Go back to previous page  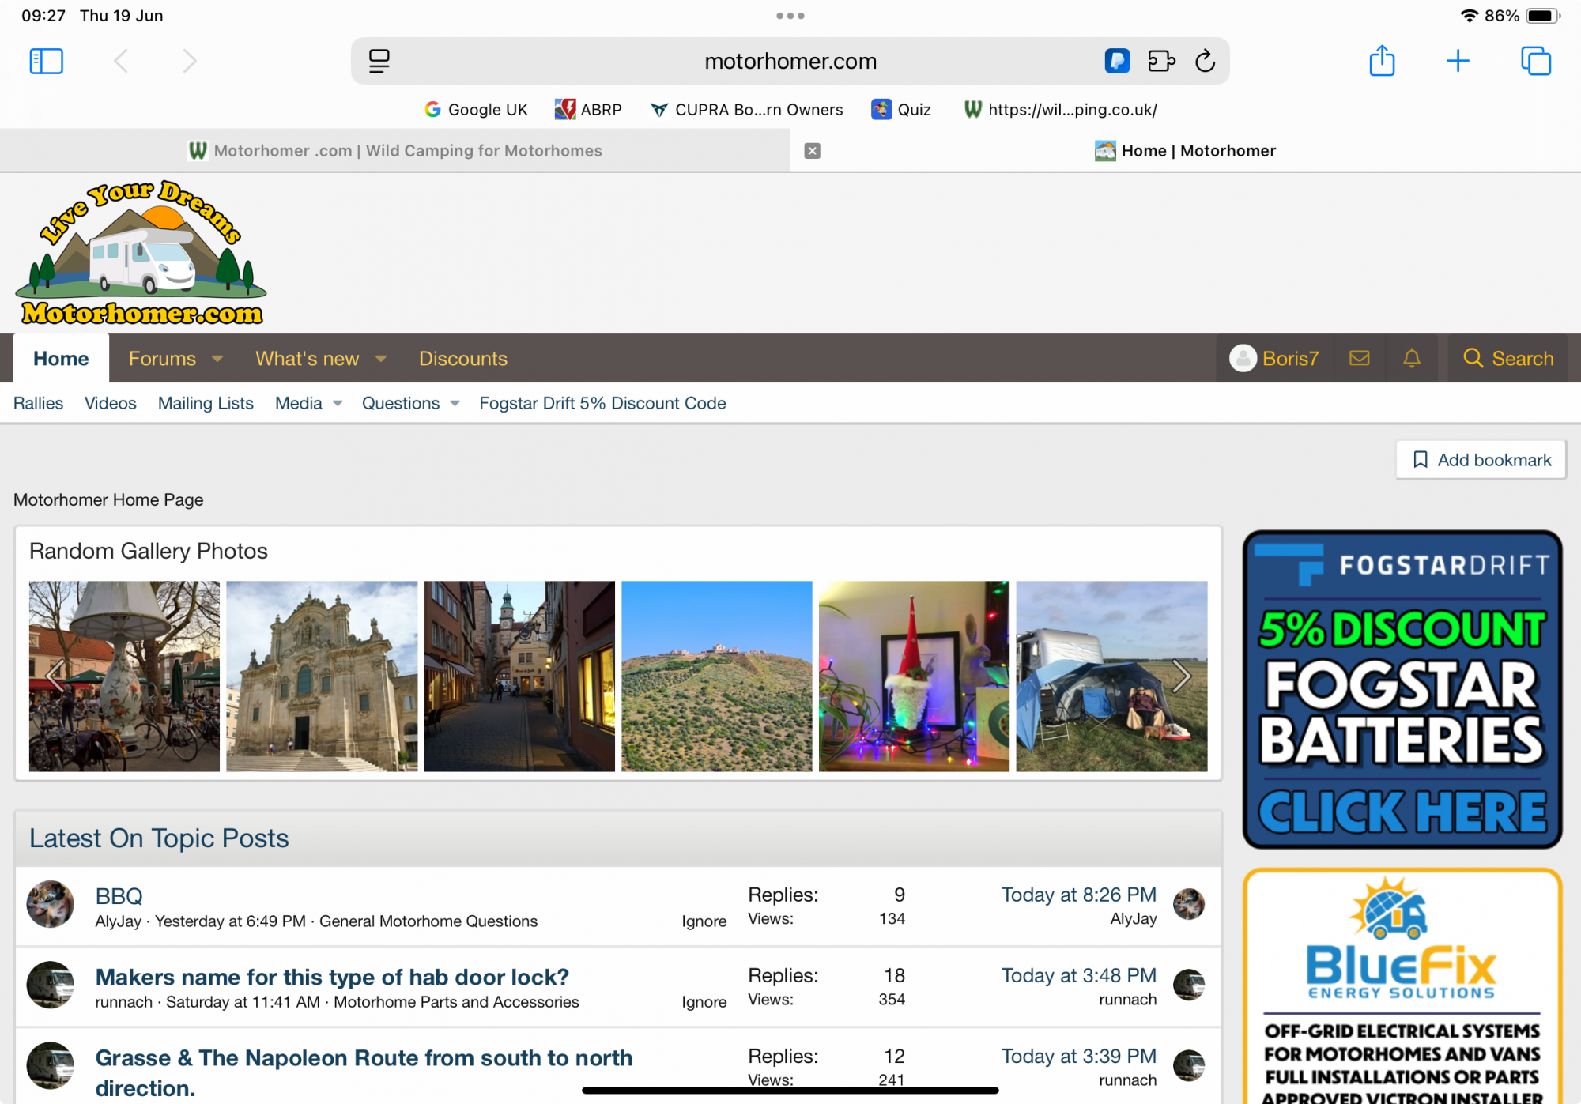(x=121, y=61)
